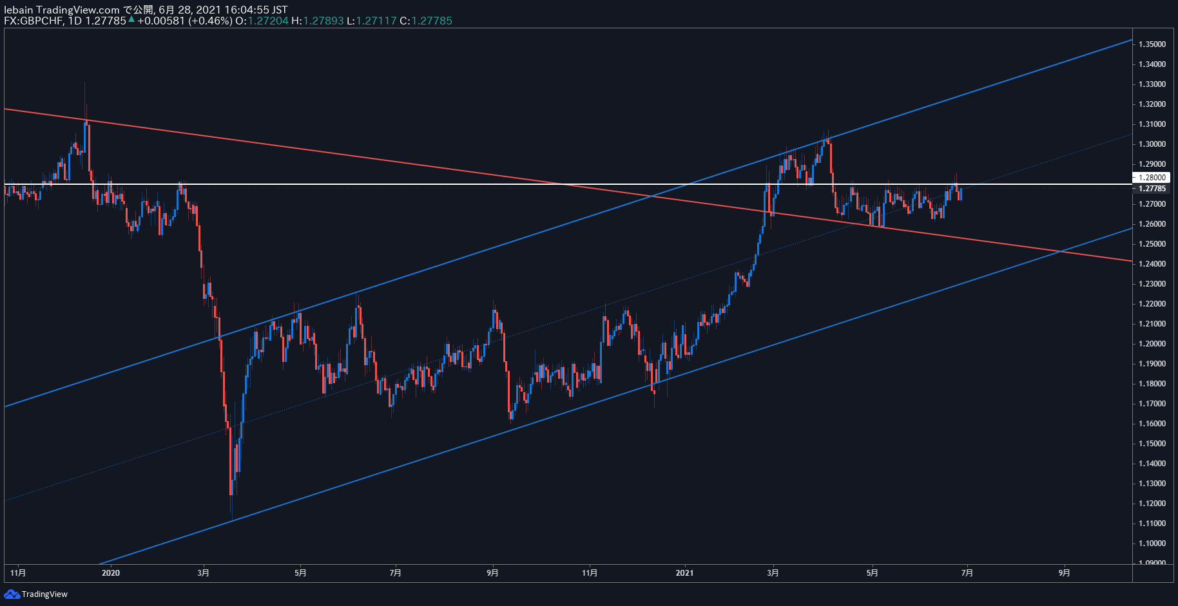The height and width of the screenshot is (606, 1178).
Task: Click the 1.32000 price axis label
Action: click(1152, 104)
